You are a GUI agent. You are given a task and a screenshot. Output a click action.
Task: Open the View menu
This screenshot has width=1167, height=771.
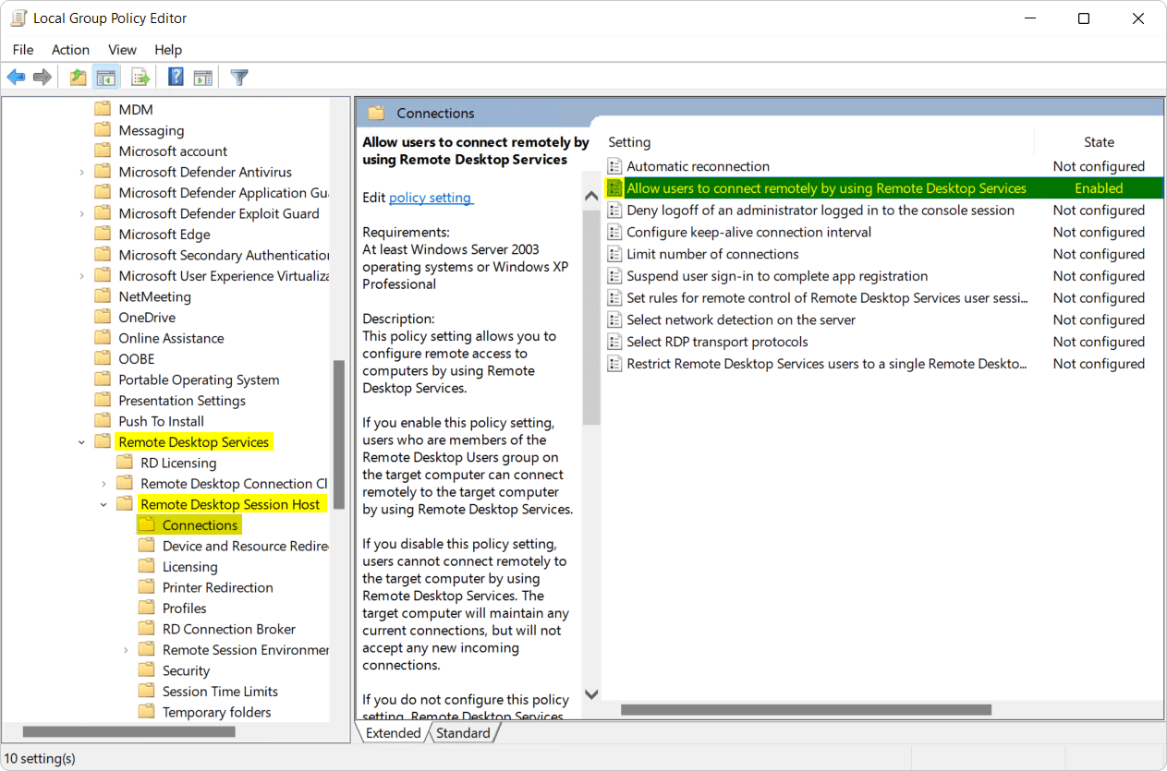coord(122,50)
